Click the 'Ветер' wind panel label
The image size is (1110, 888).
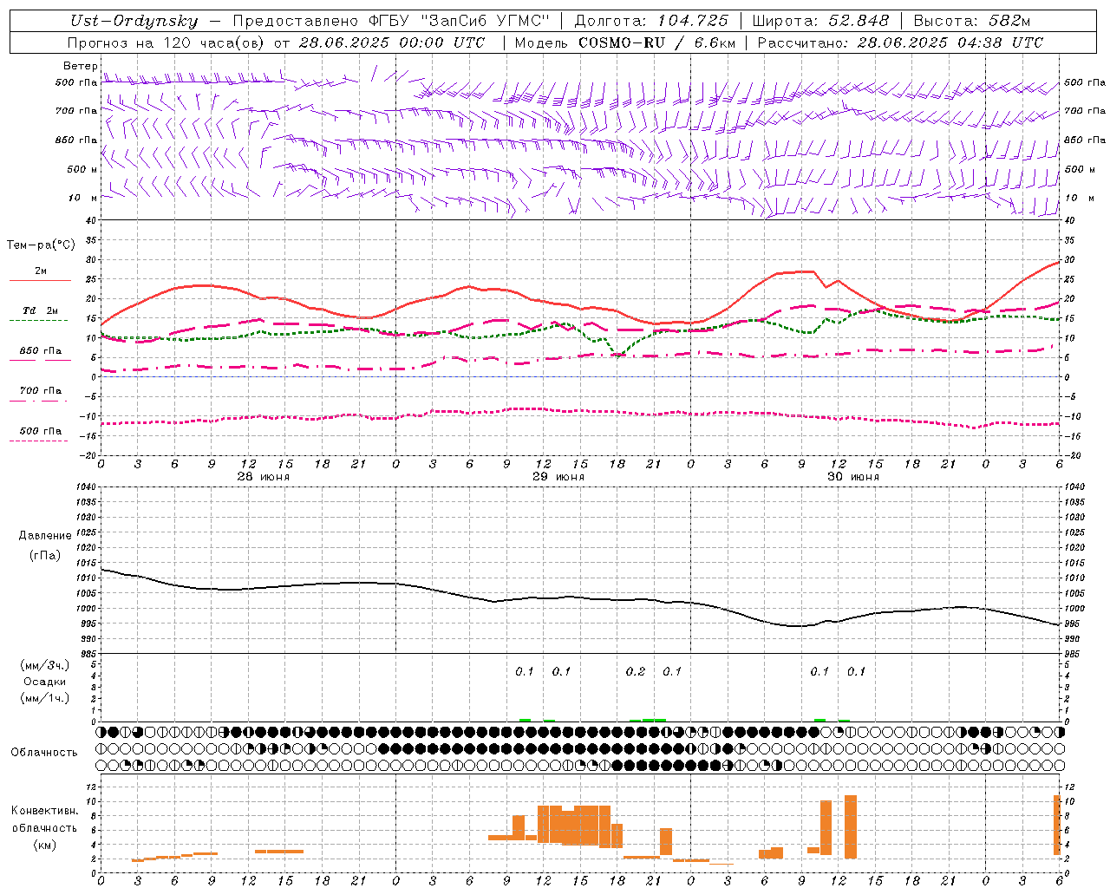tap(80, 66)
